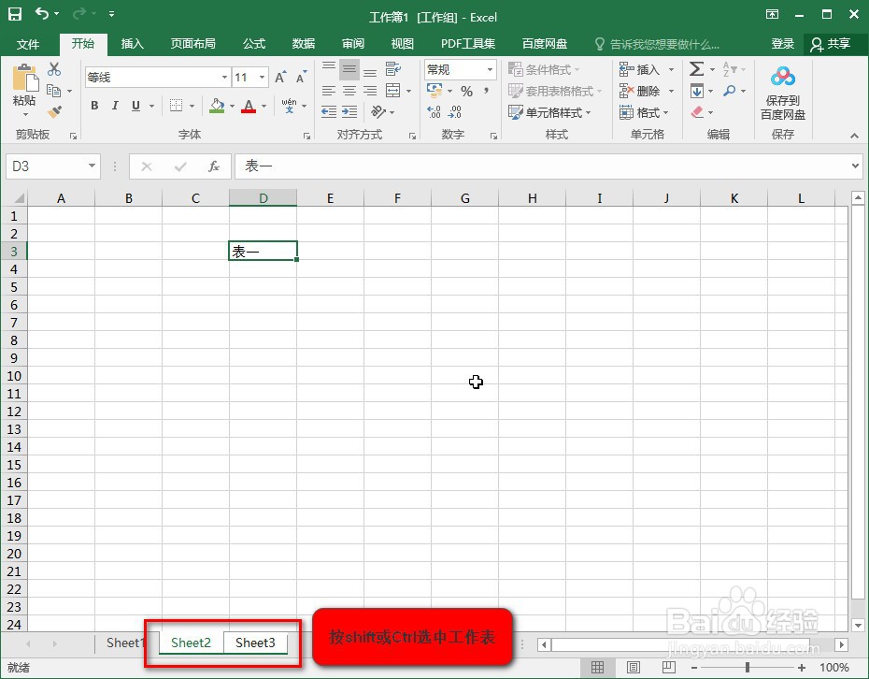Switch to the 插入 tab
The width and height of the screenshot is (869, 679).
point(132,44)
